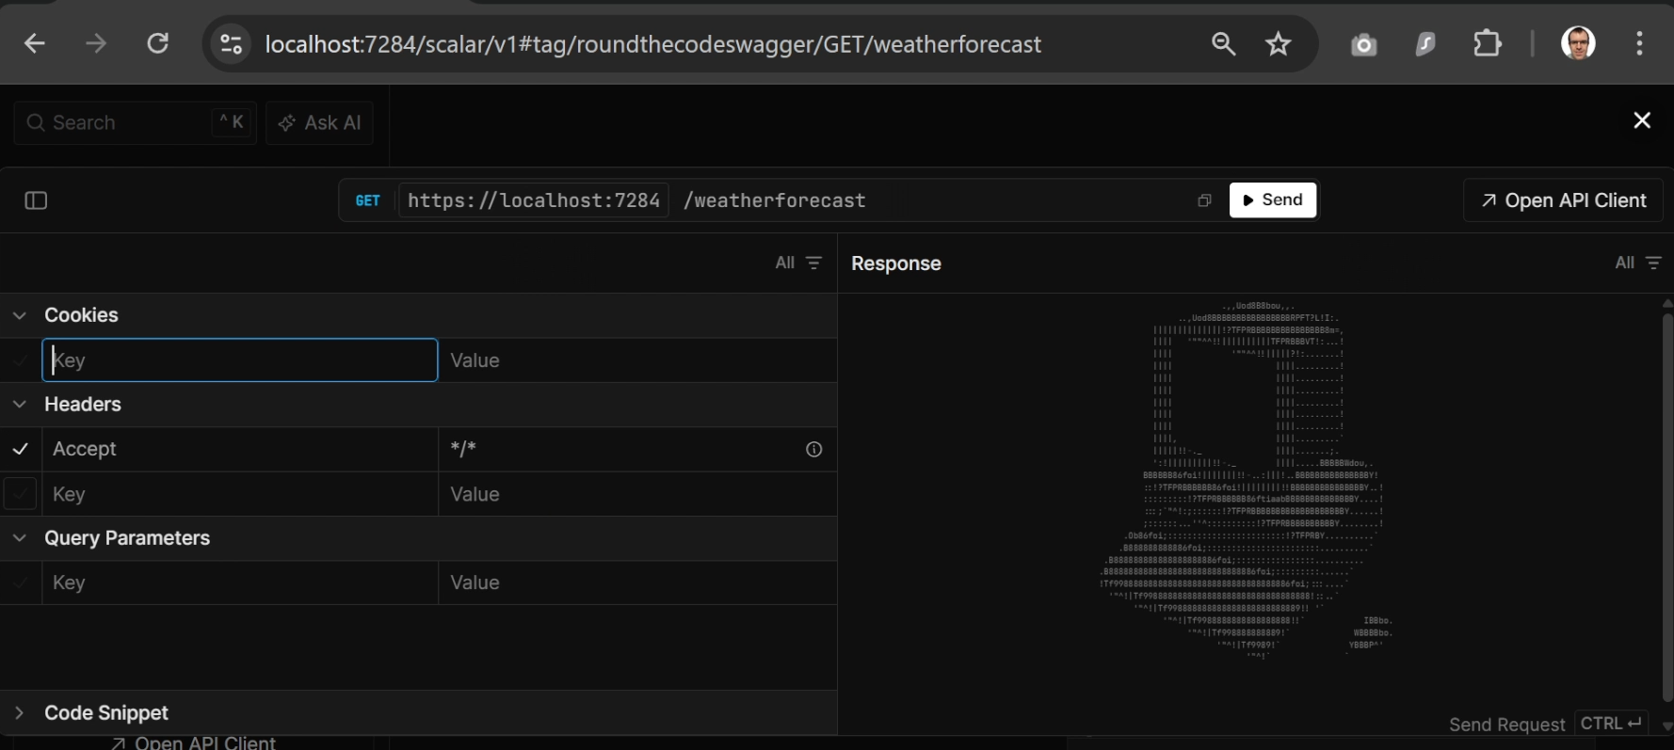The height and width of the screenshot is (750, 1674).
Task: Click the Ask AI button
Action: tap(320, 123)
